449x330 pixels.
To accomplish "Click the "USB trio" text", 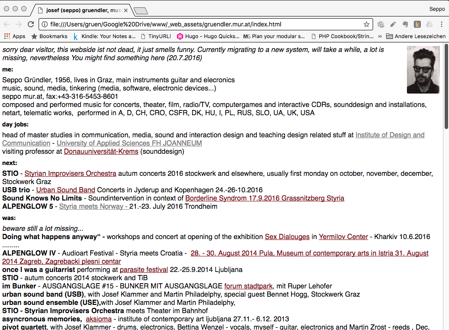I will [16, 190].
